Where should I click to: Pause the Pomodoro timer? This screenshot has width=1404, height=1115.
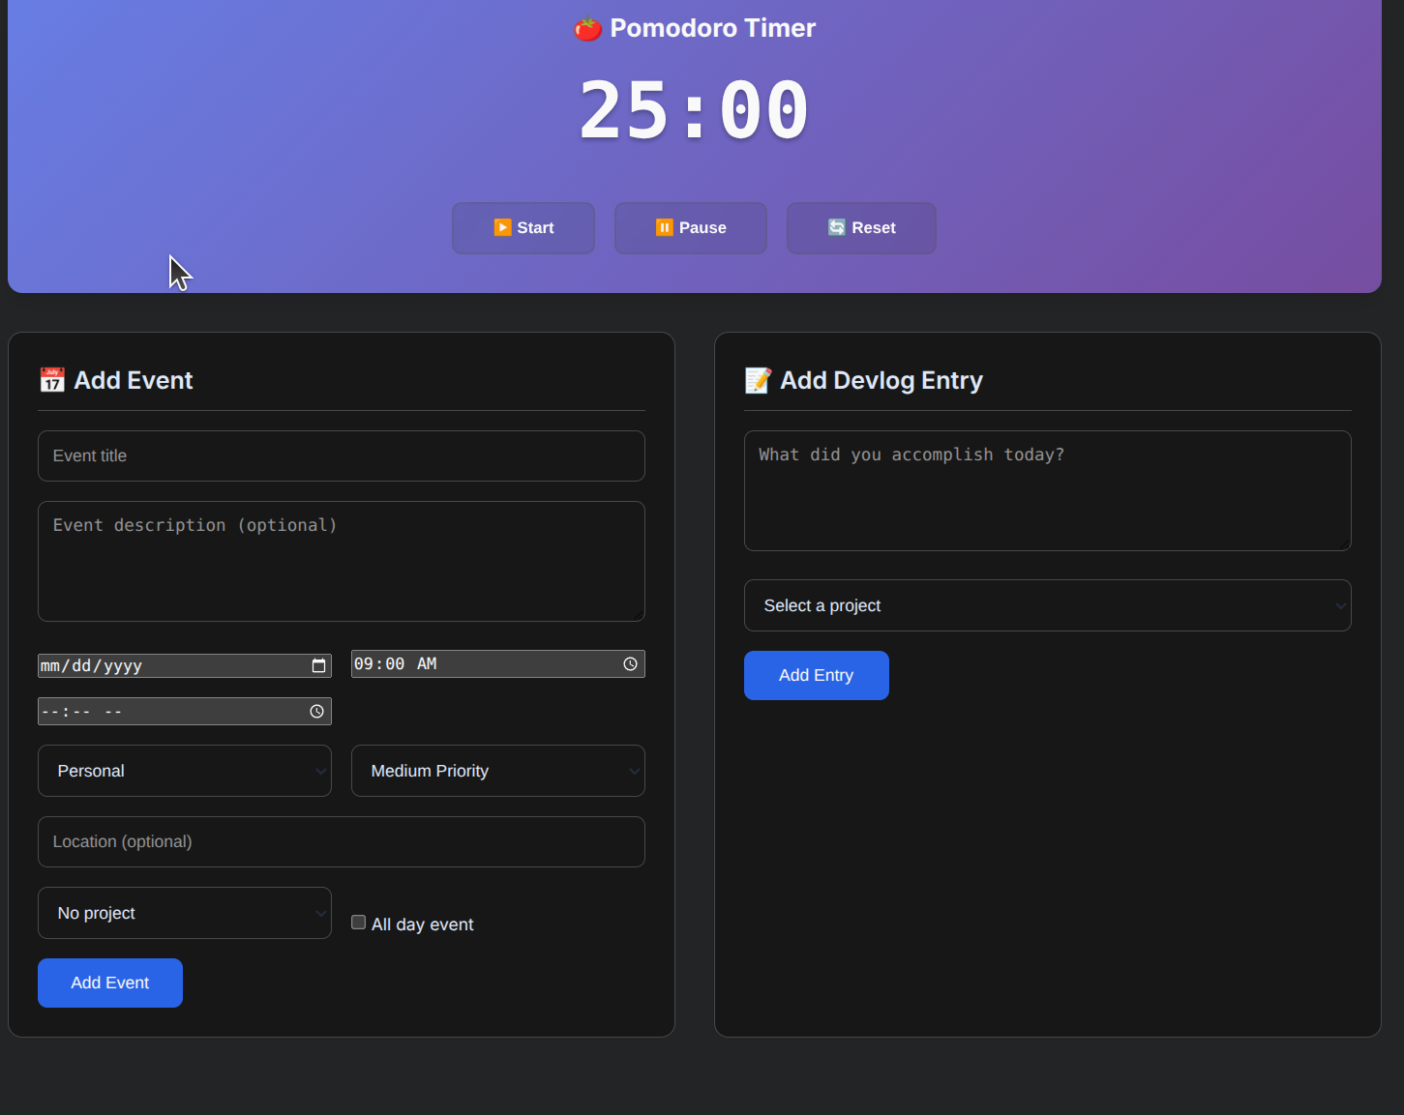pyautogui.click(x=691, y=228)
